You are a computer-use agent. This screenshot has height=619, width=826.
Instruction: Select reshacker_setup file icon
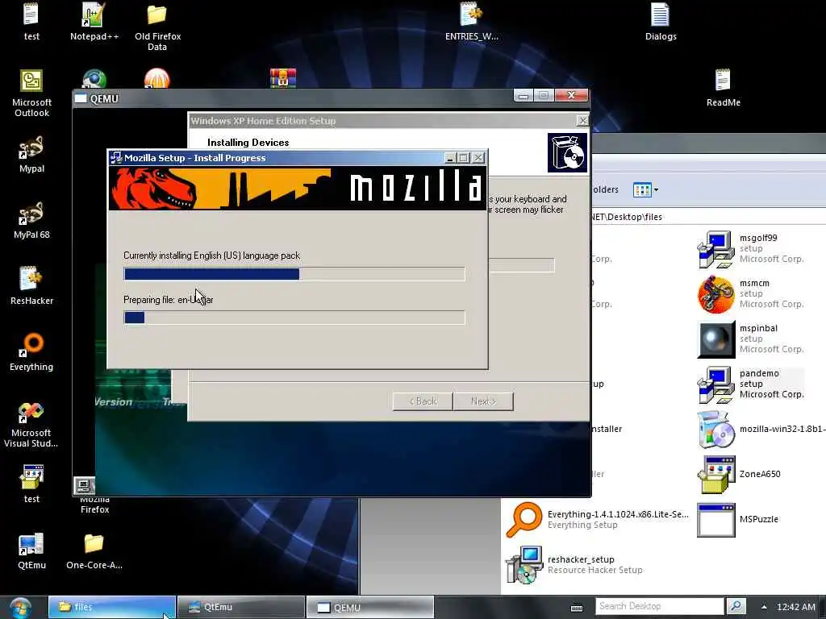(574, 565)
